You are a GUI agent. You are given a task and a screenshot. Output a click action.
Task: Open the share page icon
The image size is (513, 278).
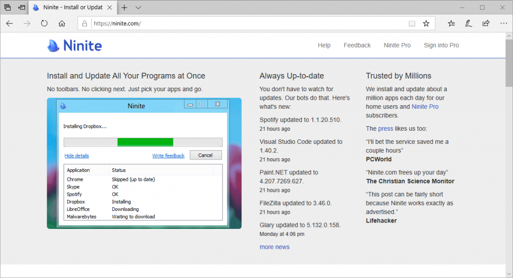click(486, 24)
